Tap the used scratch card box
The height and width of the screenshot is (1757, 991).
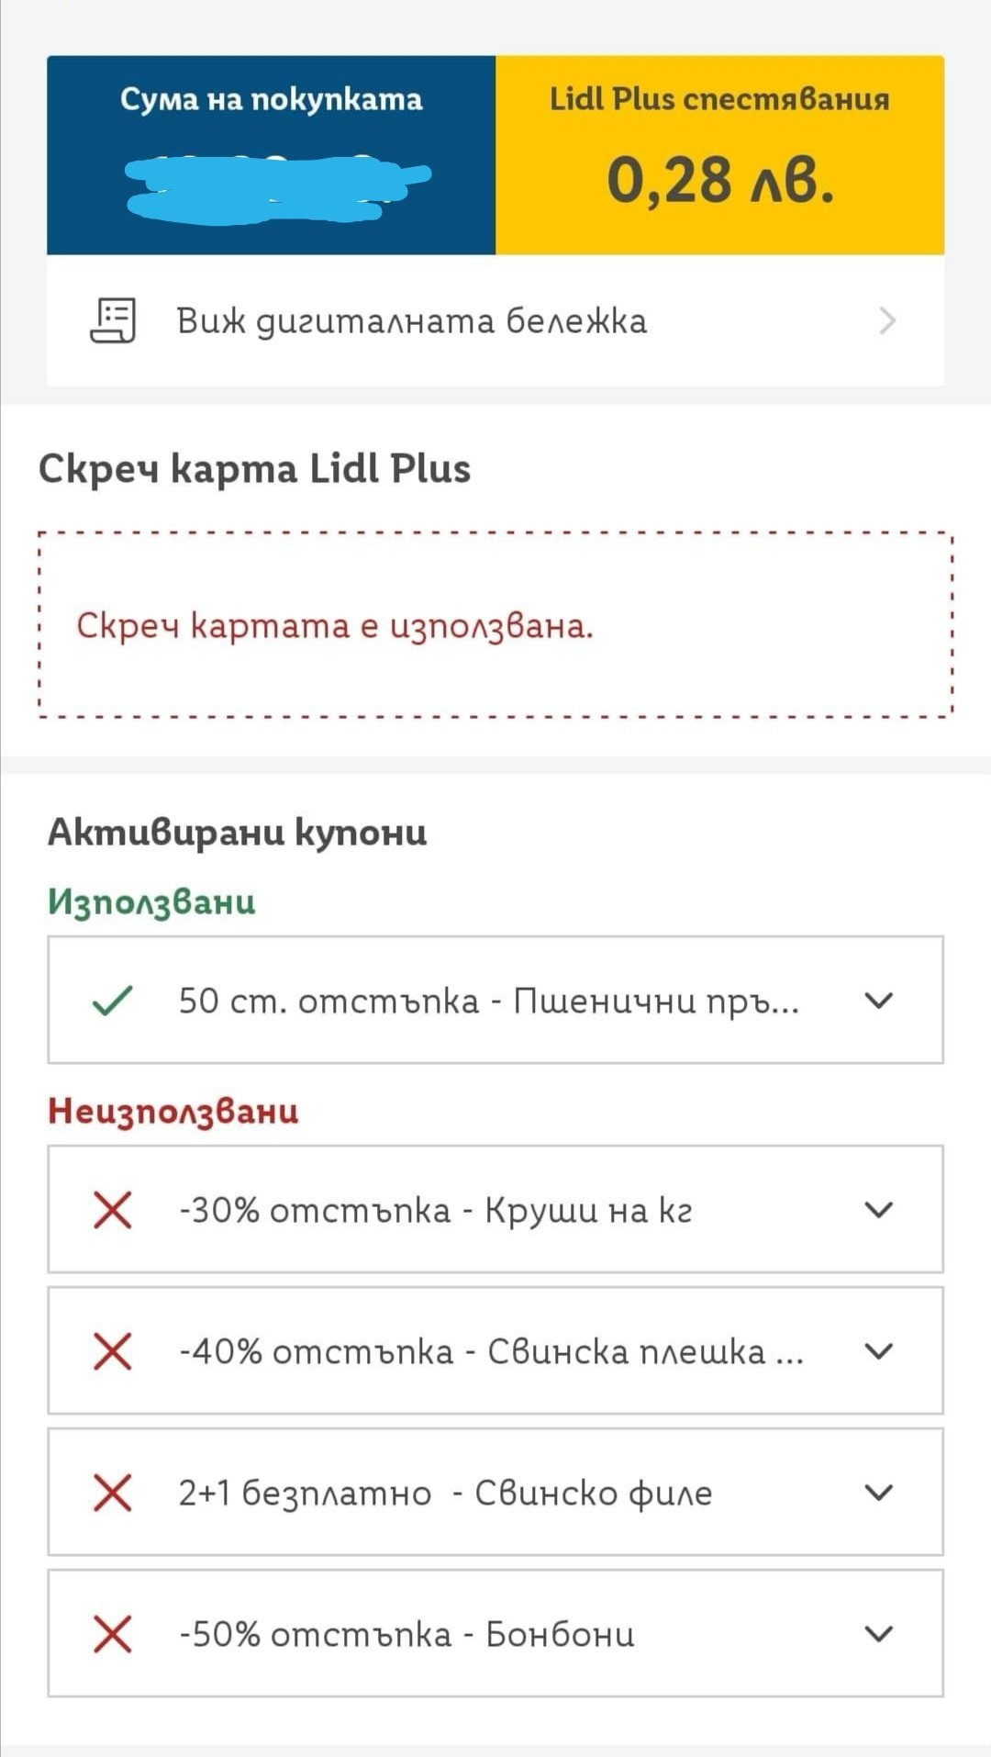click(495, 624)
